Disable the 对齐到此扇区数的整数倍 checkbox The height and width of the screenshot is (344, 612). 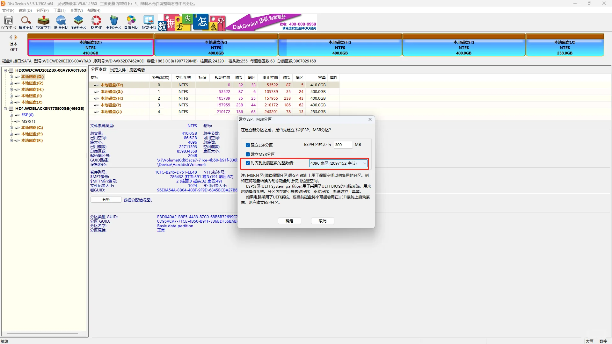248,163
